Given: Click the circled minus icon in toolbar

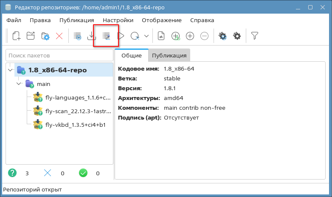Looking at the screenshot, I should coord(204,36).
